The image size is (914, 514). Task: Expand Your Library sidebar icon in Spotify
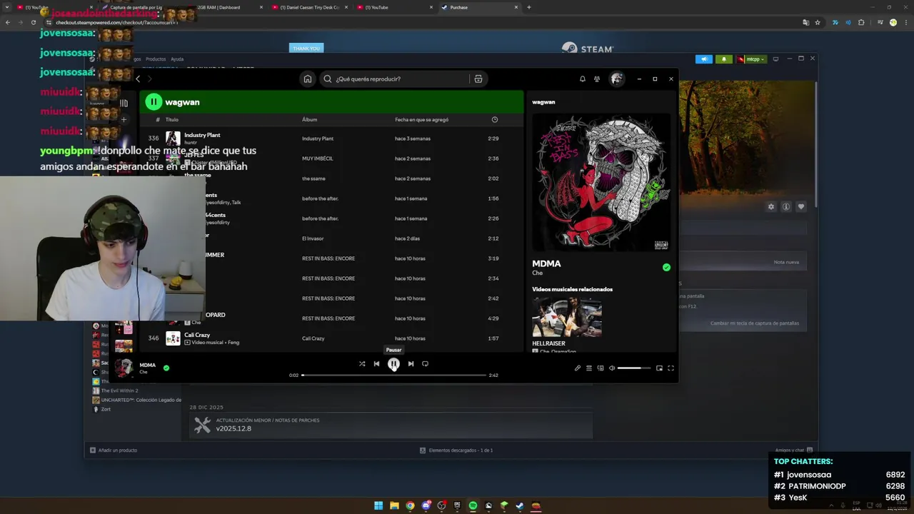click(124, 104)
